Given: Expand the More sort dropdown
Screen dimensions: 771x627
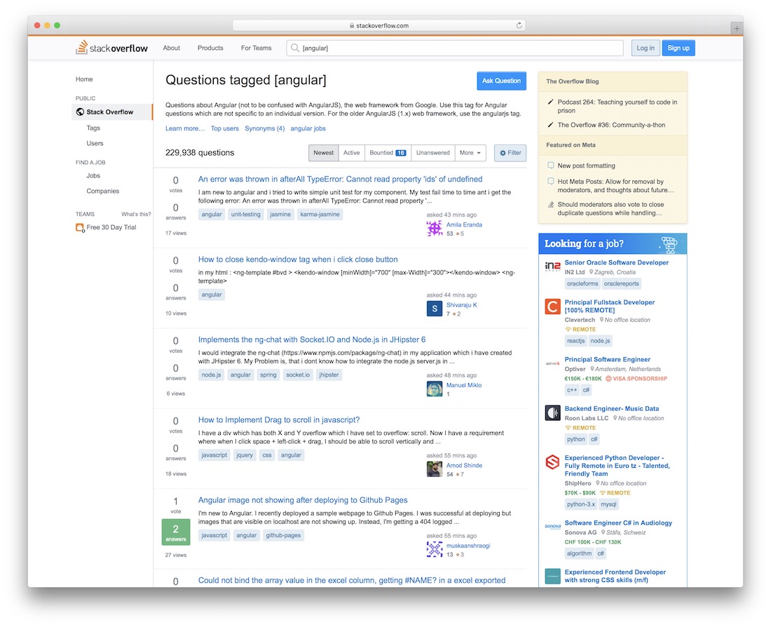Looking at the screenshot, I should [x=470, y=153].
